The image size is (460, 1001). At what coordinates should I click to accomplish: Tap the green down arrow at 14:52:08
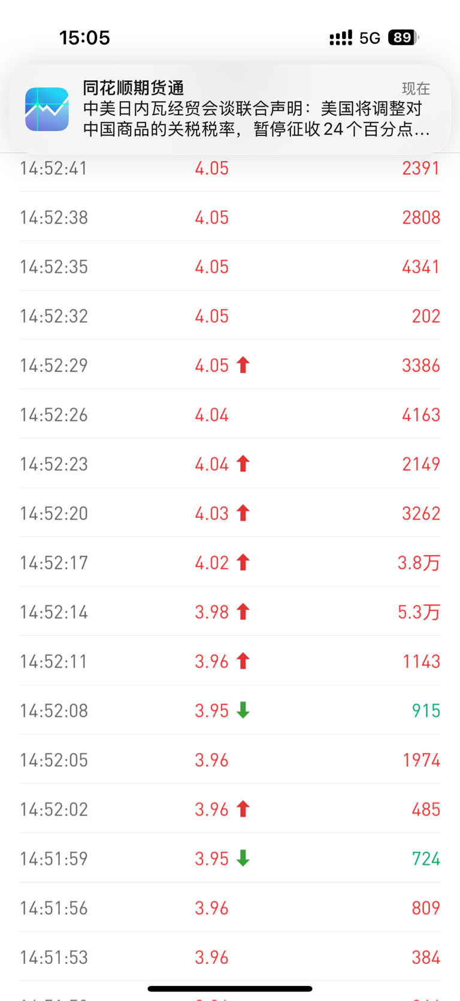click(243, 710)
